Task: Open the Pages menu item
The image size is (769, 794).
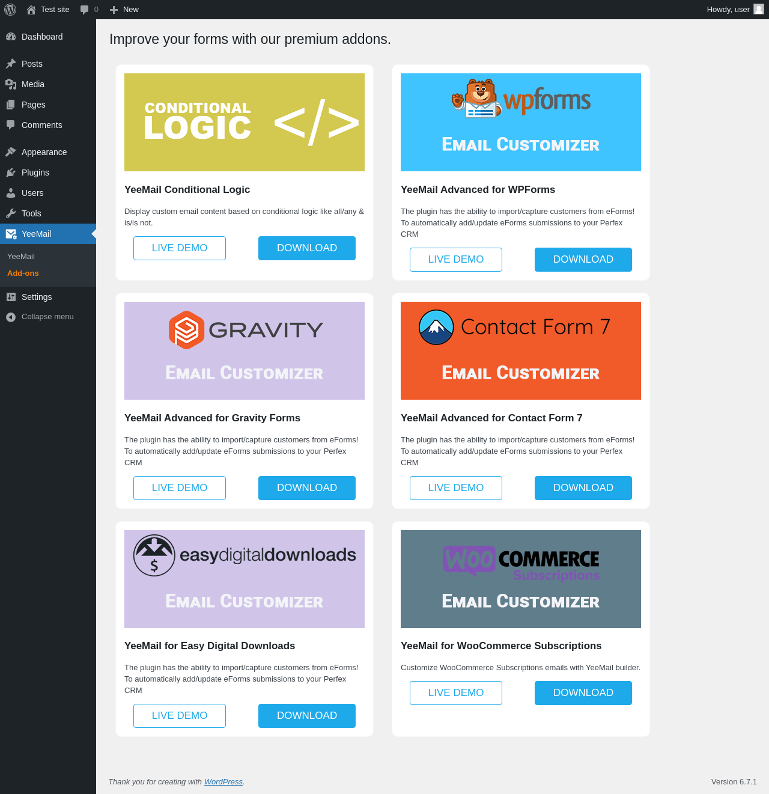Action: coord(48,105)
